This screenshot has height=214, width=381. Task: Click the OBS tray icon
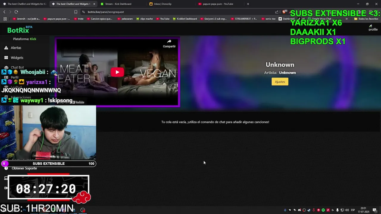tap(304, 210)
